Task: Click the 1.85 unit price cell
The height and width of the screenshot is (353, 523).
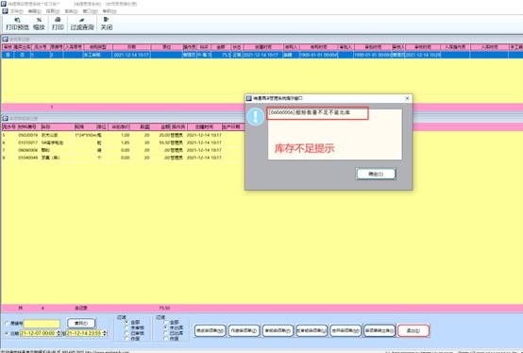Action: click(126, 143)
